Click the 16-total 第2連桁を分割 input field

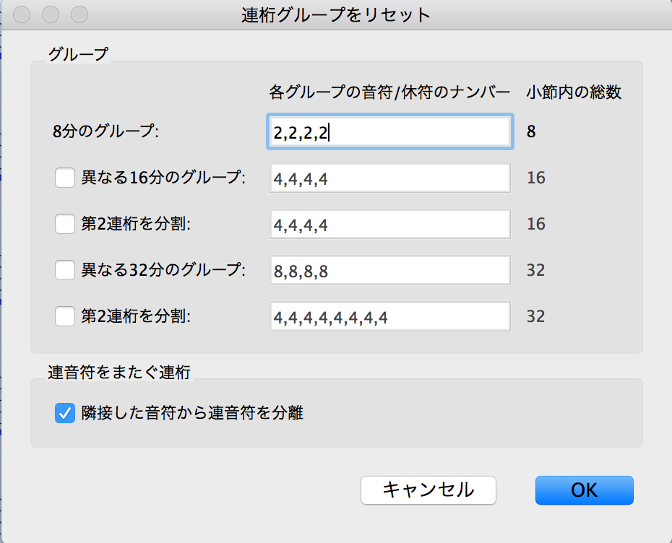[x=390, y=225]
